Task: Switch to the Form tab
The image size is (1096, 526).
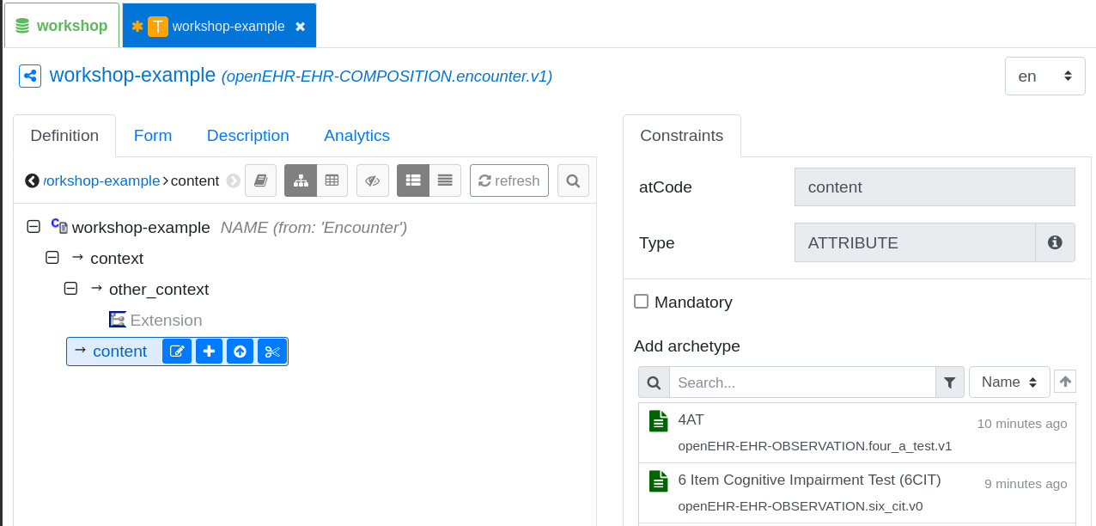Action: pos(153,136)
